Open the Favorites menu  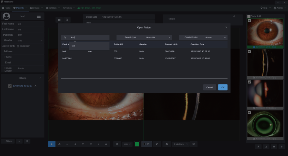69,8
